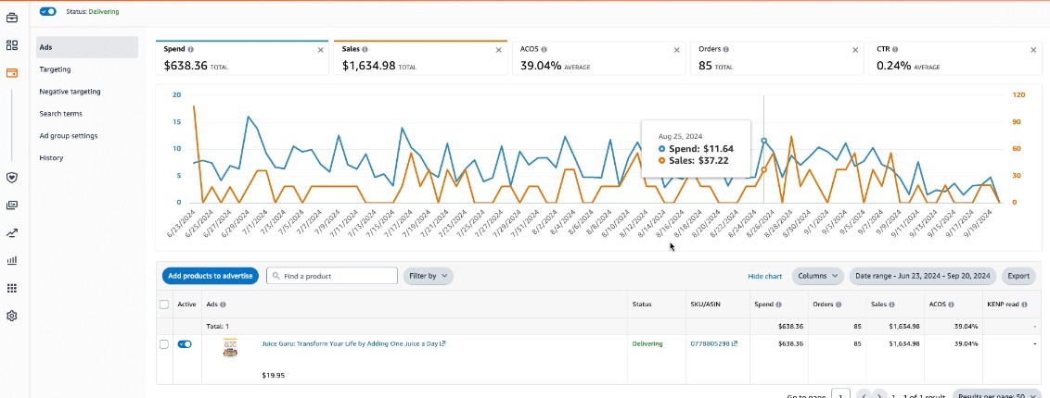Check the select-all ads header checkbox

pos(165,305)
